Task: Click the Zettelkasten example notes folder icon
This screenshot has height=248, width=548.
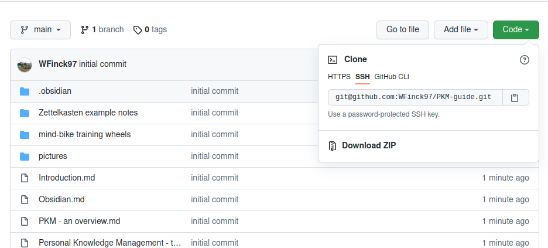Action: pyautogui.click(x=25, y=113)
